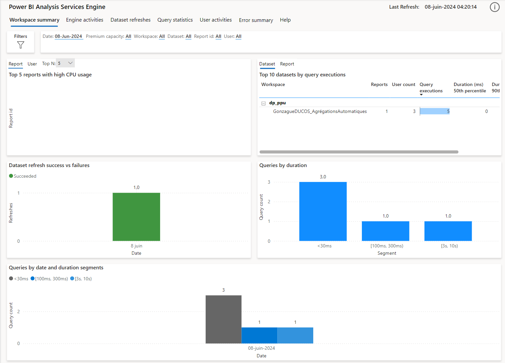This screenshot has width=505, height=363.
Task: Click the User count column header
Action: (403, 84)
